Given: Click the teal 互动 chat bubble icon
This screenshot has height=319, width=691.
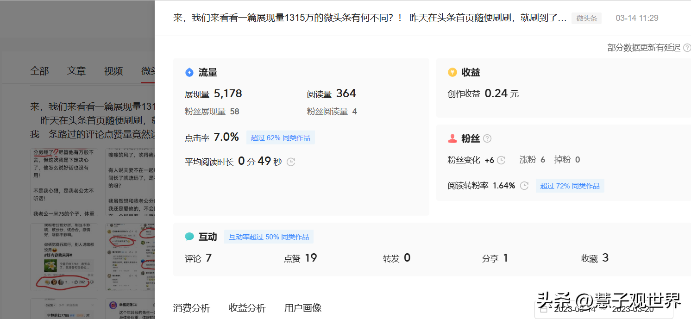Looking at the screenshot, I should pyautogui.click(x=189, y=237).
